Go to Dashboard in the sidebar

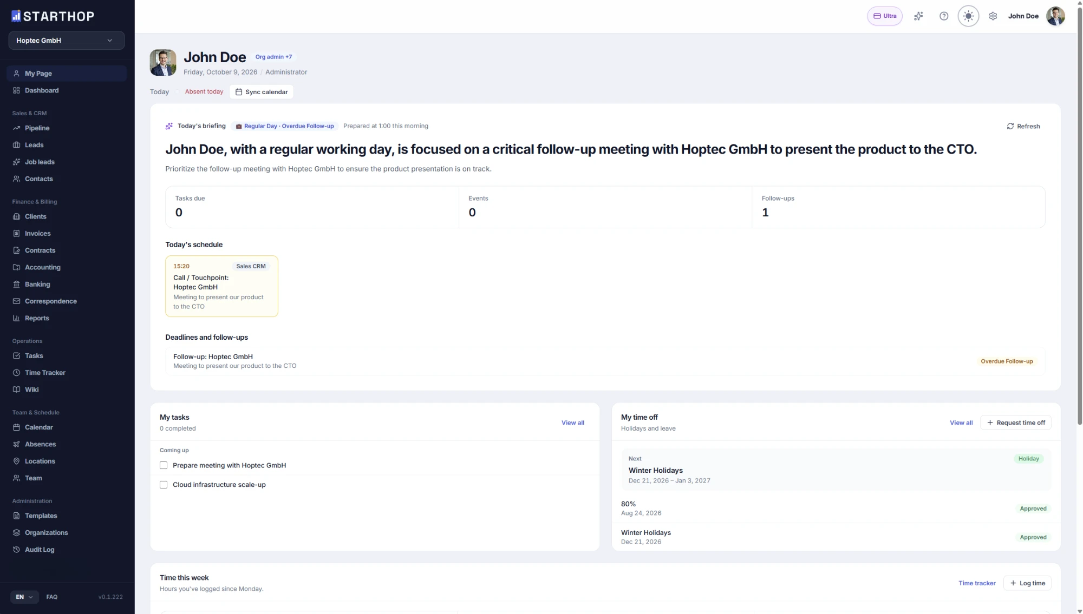pyautogui.click(x=67, y=90)
